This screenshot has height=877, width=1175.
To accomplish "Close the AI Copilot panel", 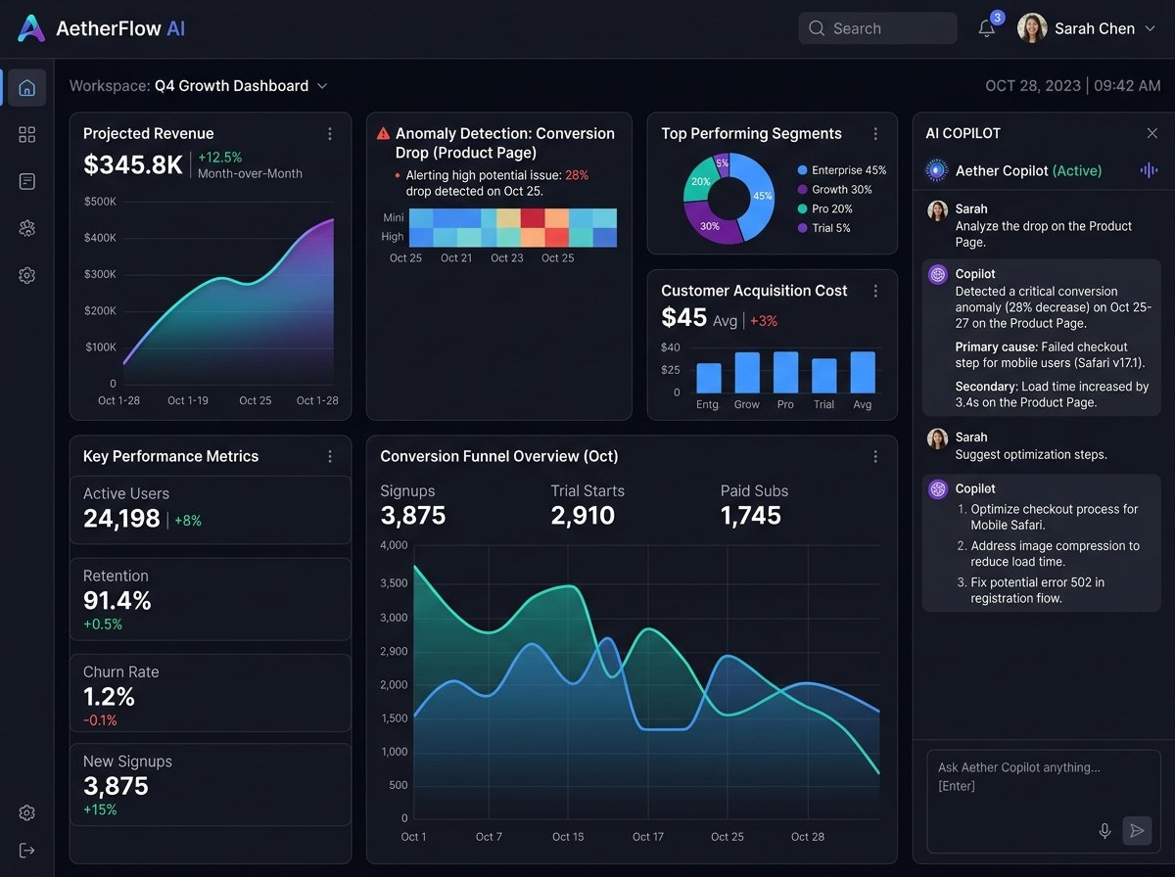I will click(1151, 133).
